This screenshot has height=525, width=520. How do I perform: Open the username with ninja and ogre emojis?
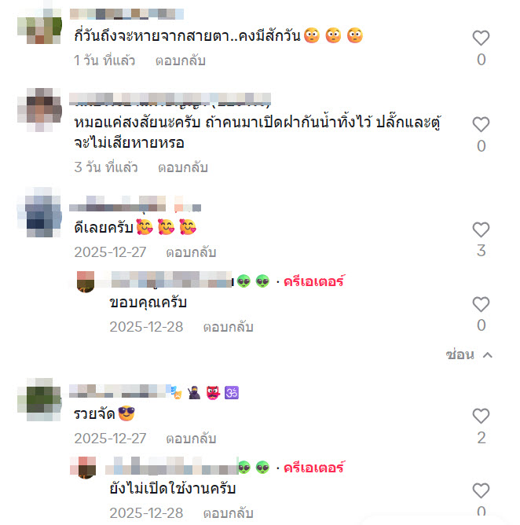(154, 392)
